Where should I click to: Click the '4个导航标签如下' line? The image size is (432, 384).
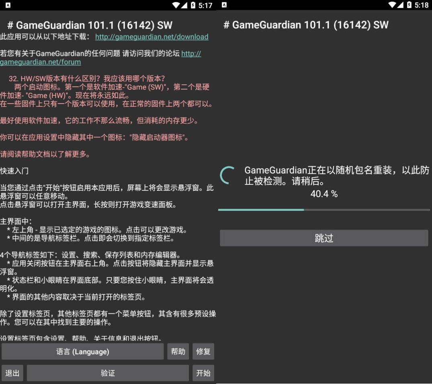click(x=90, y=255)
